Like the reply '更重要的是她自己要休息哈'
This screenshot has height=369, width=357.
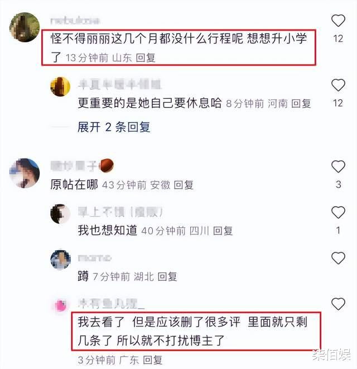338,85
